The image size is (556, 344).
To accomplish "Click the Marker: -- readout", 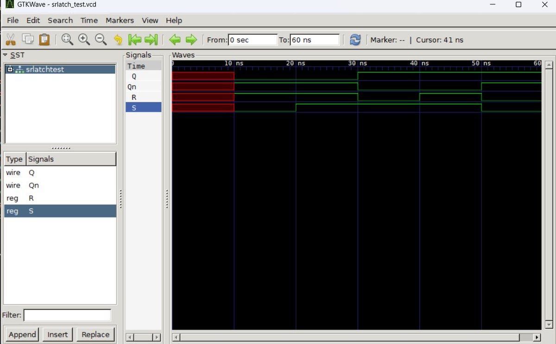I will [x=388, y=40].
